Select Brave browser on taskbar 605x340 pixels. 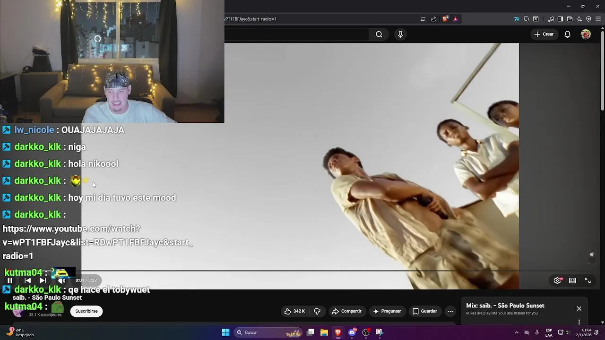click(x=338, y=332)
